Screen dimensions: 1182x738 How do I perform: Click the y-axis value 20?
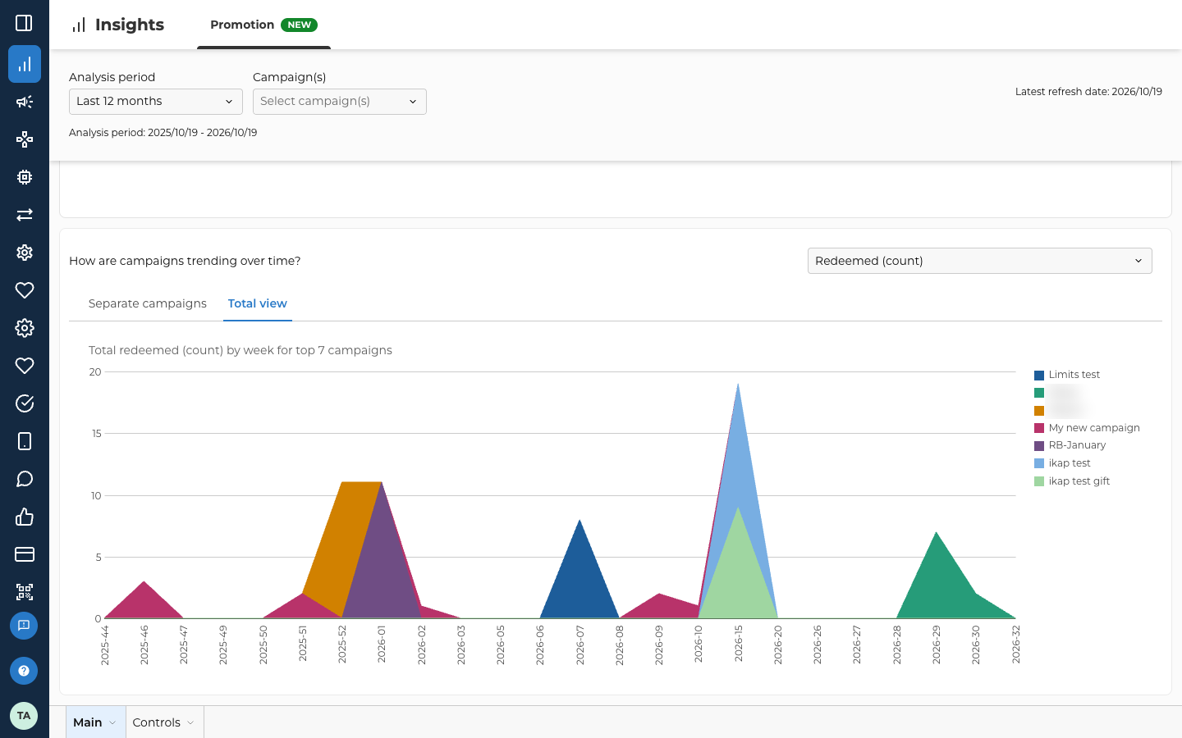[95, 372]
